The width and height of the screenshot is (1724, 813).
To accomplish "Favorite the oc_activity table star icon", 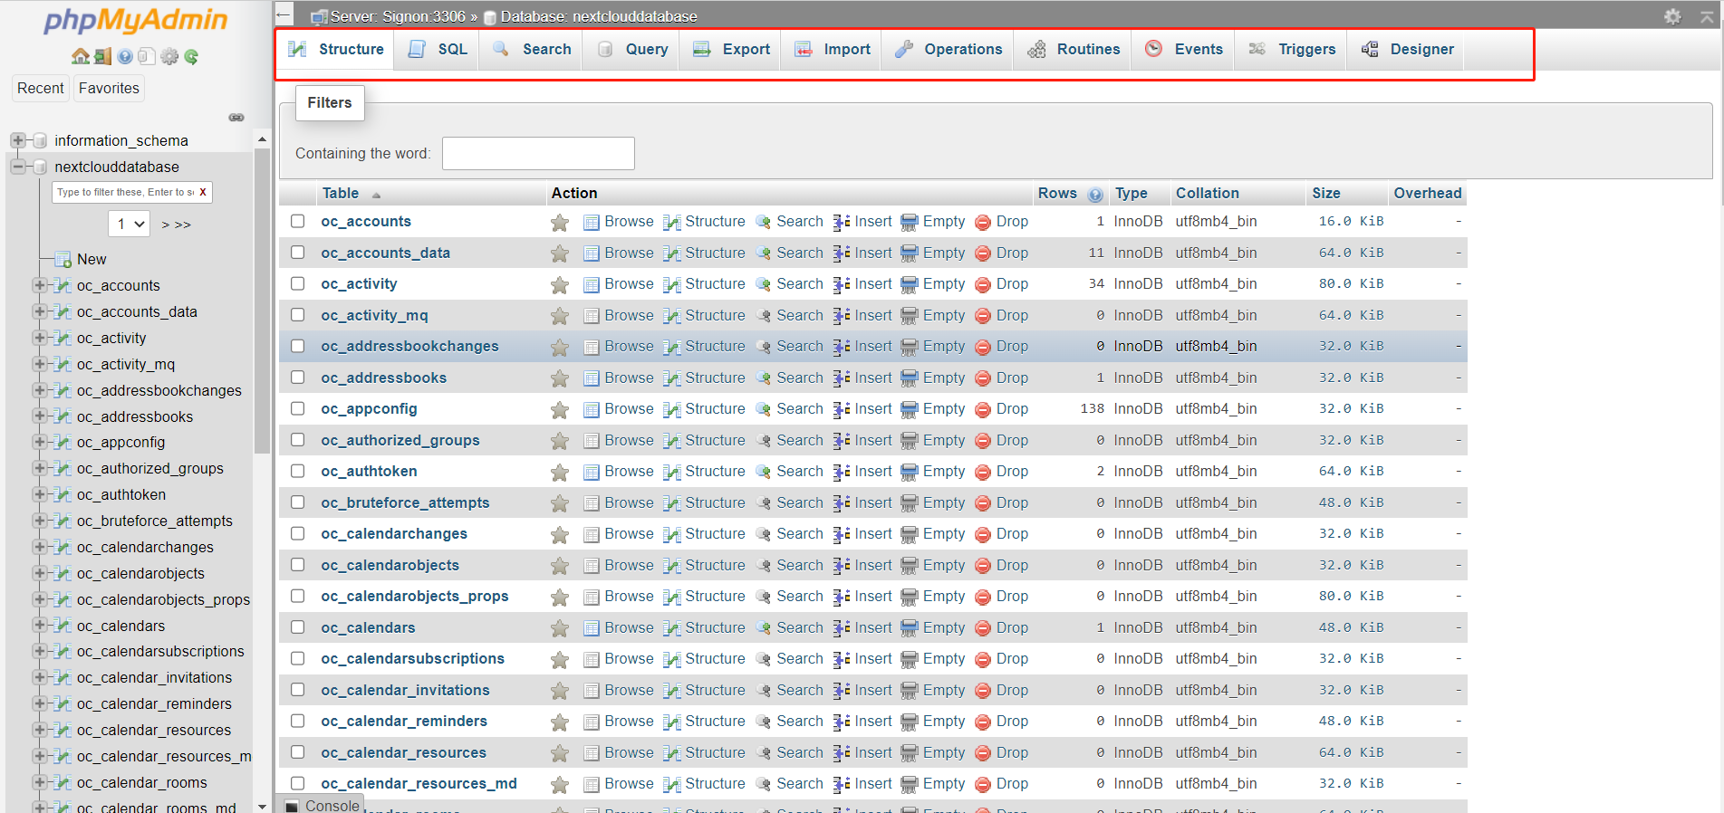I will pyautogui.click(x=560, y=285).
